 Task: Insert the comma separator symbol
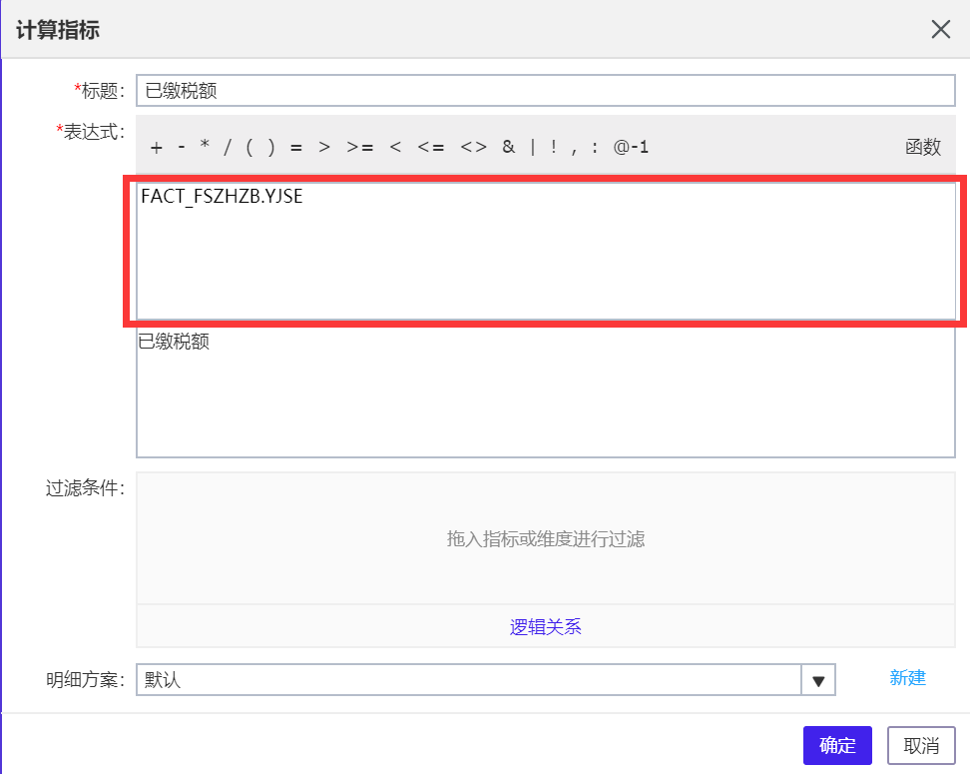pos(574,149)
